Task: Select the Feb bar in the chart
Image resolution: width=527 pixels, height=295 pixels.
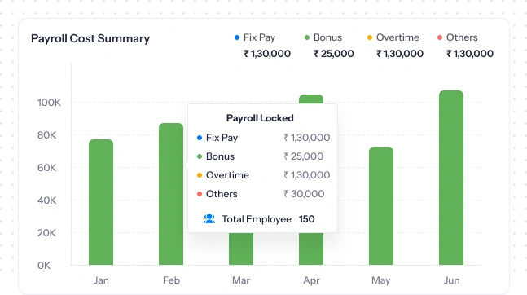Action: point(171,194)
